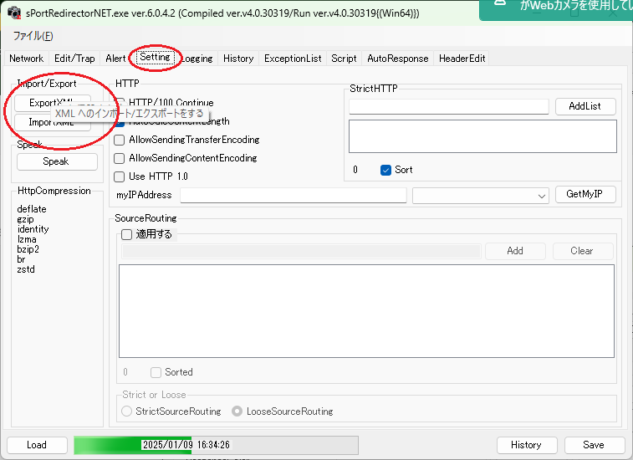Open the Logging tab
This screenshot has width=633, height=460.
(197, 59)
